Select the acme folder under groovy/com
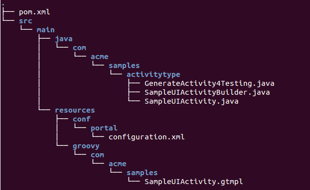 coord(118,164)
